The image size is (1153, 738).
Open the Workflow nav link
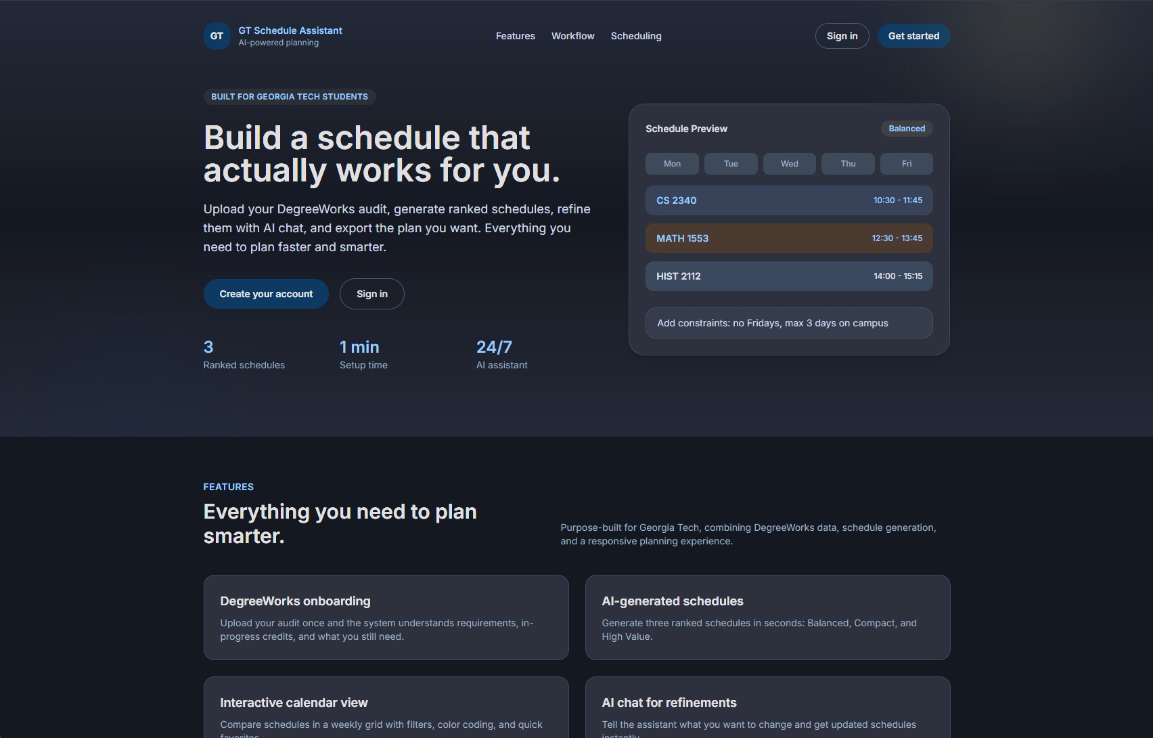(x=572, y=36)
